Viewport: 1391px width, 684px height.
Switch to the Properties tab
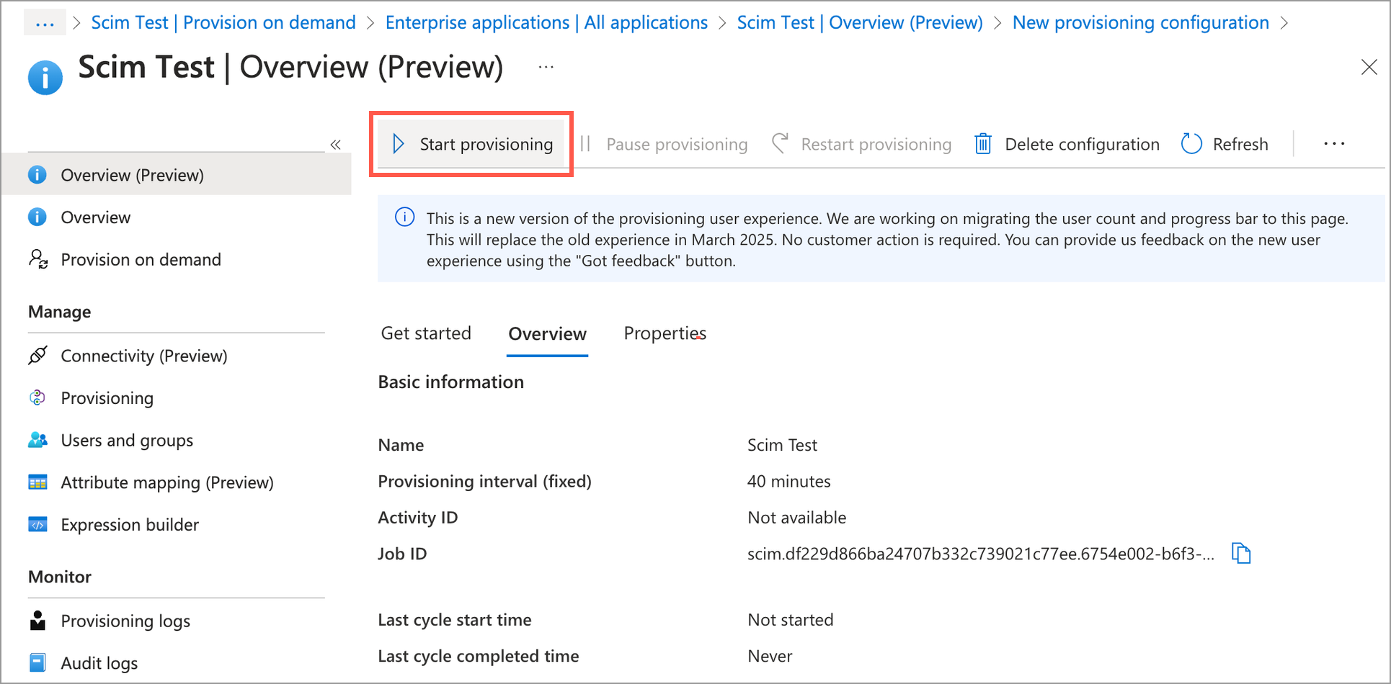point(665,333)
